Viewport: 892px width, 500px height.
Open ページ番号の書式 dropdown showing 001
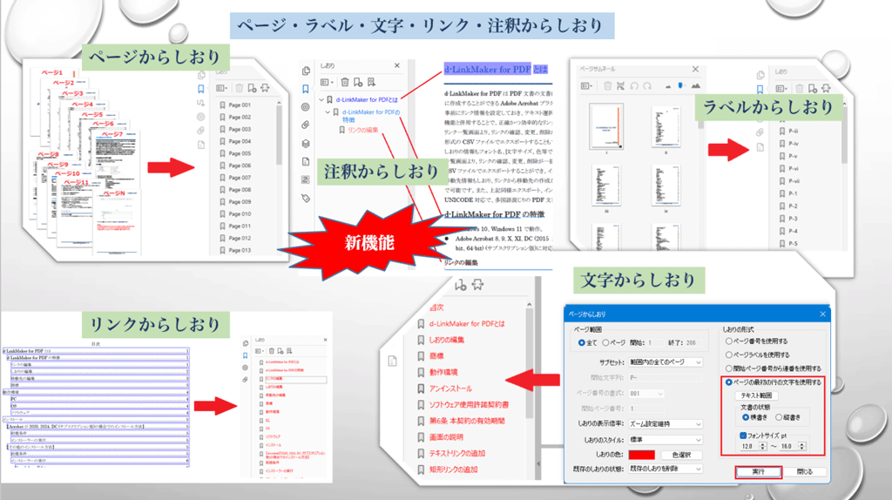point(646,394)
